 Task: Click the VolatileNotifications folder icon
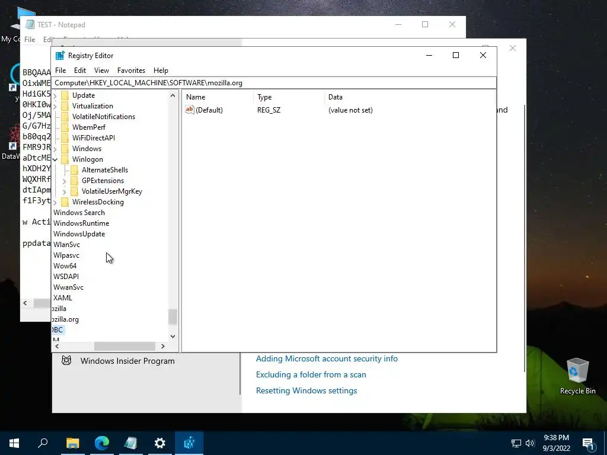[x=65, y=117]
